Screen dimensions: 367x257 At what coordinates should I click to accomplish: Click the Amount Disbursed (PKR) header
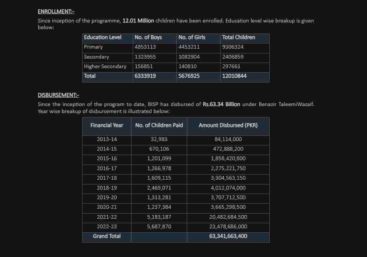(x=228, y=126)
